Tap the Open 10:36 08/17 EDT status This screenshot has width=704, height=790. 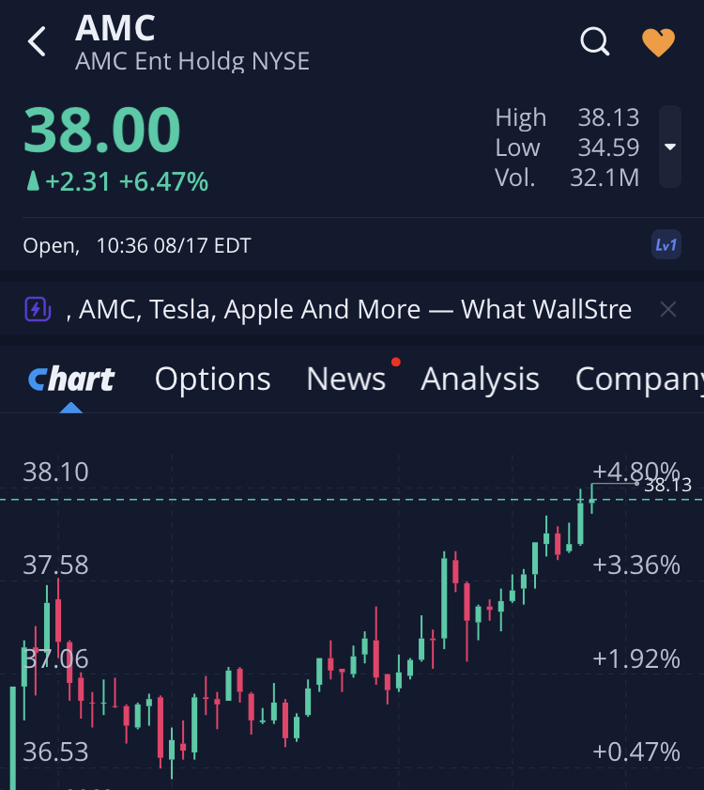click(137, 246)
